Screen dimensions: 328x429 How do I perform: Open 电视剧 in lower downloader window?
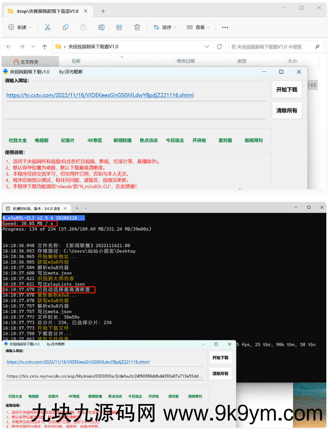[33, 396]
